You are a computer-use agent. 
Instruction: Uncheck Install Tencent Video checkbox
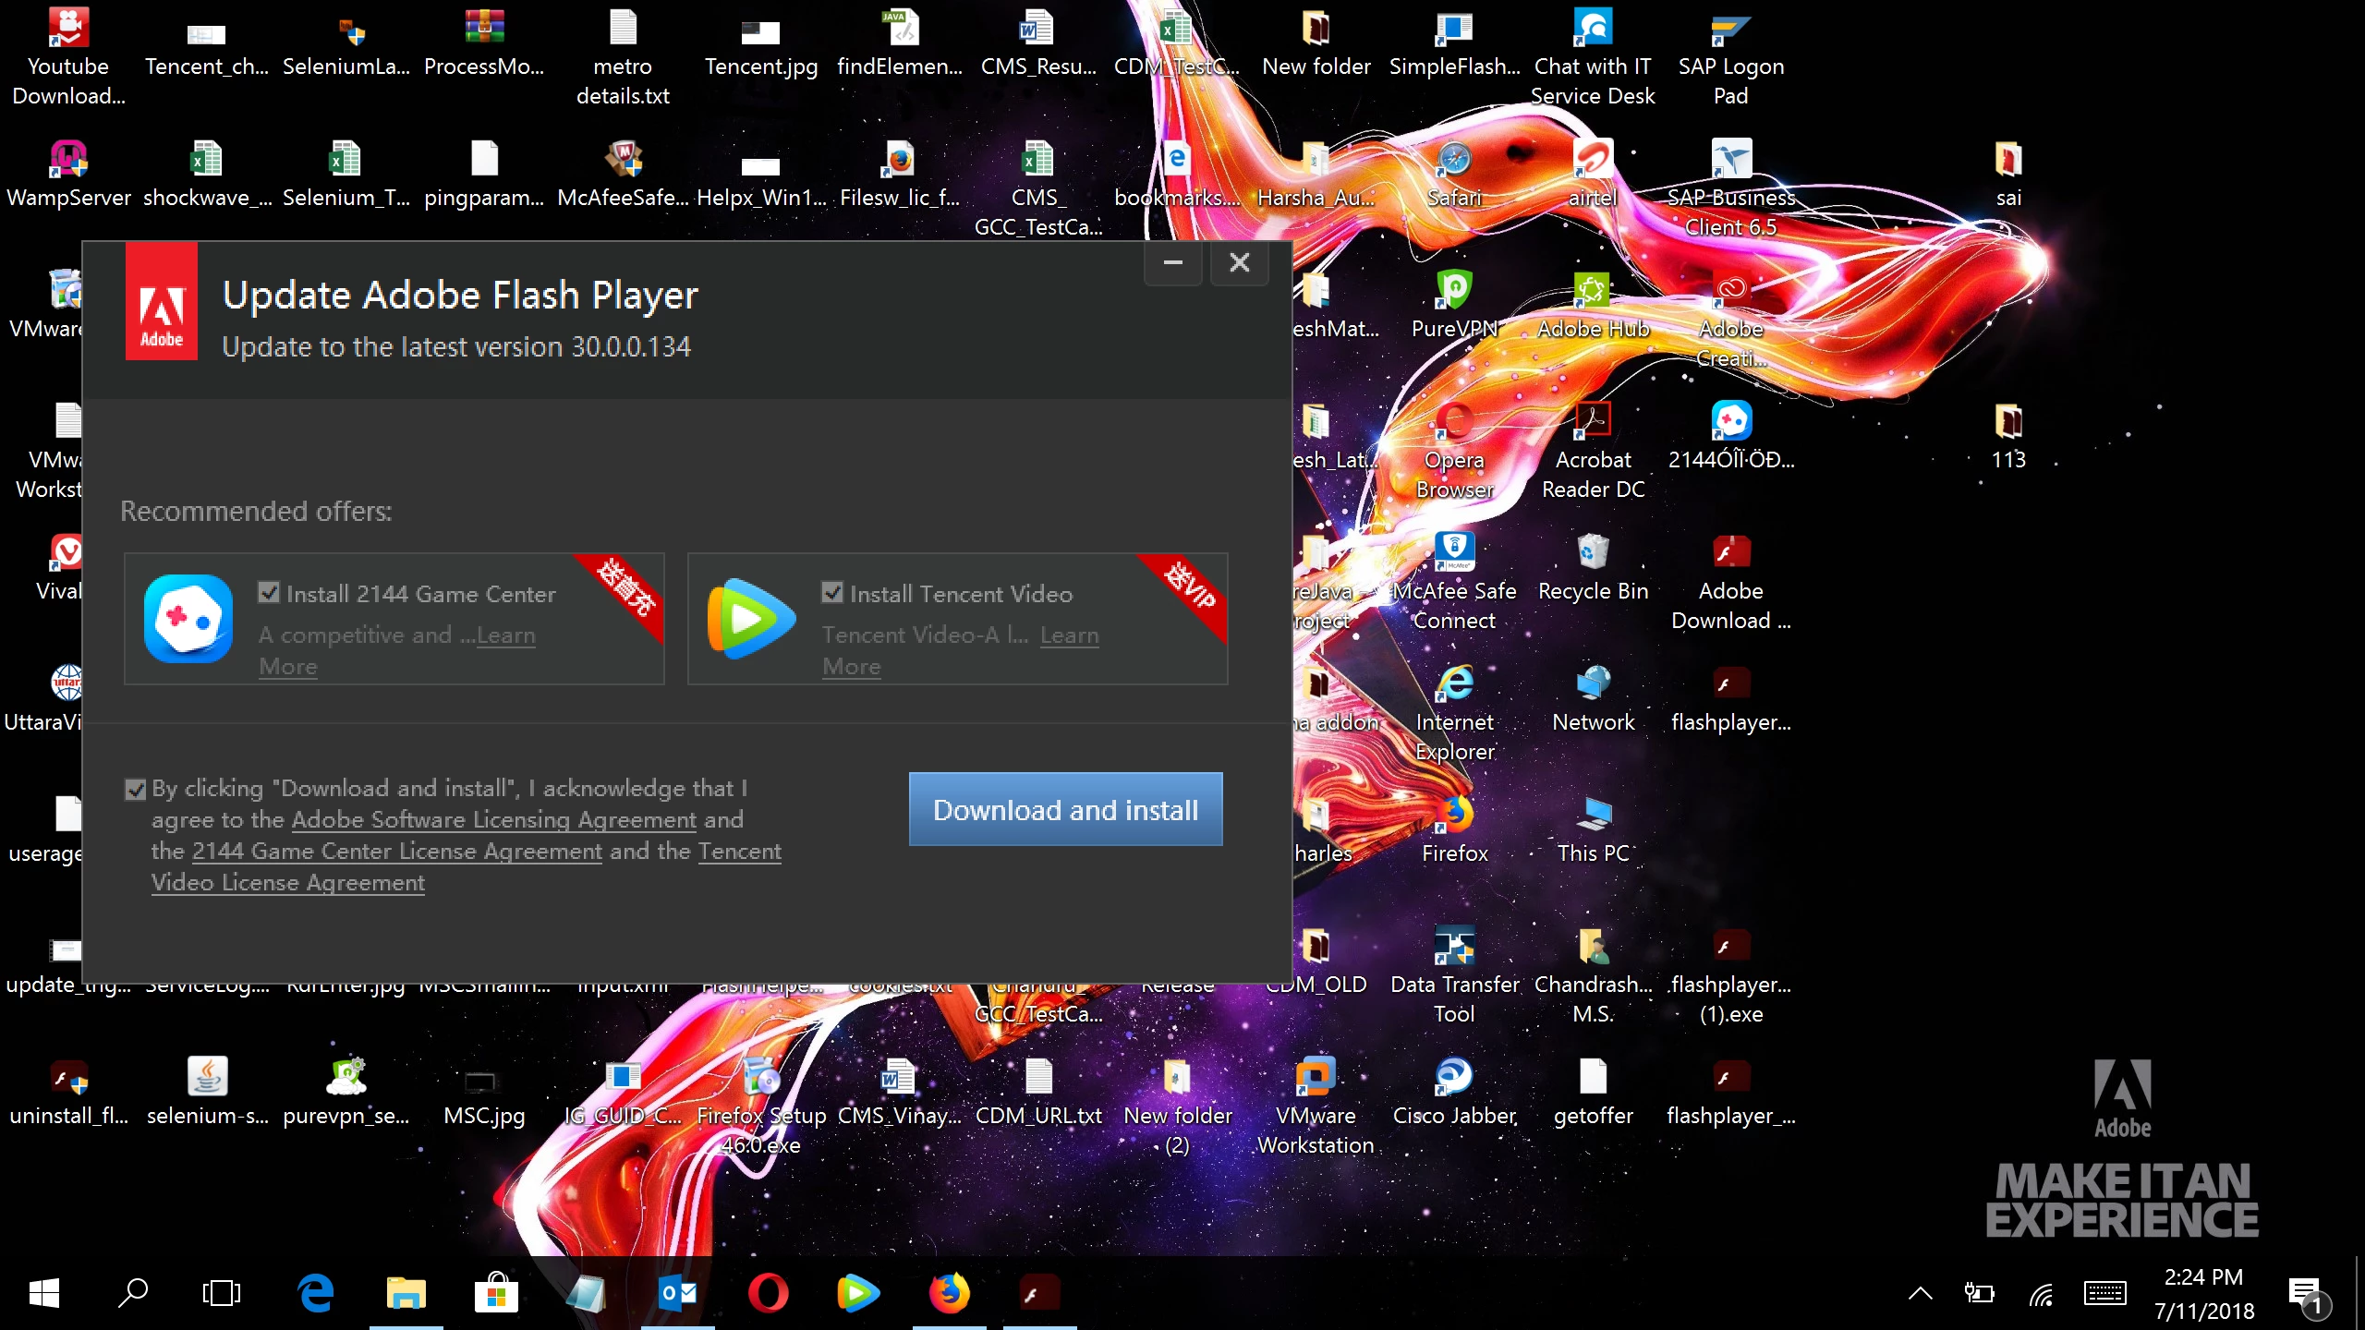[x=832, y=592]
